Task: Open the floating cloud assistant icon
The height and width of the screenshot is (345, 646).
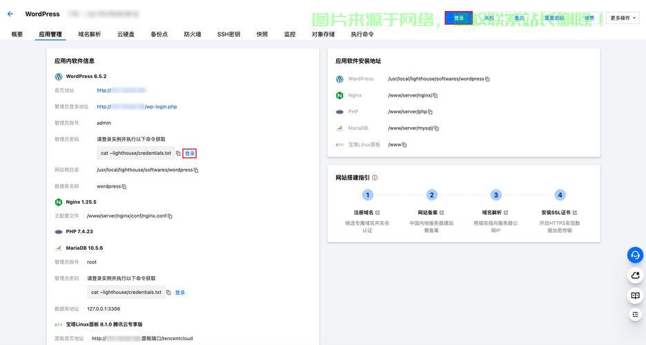Action: (635, 275)
